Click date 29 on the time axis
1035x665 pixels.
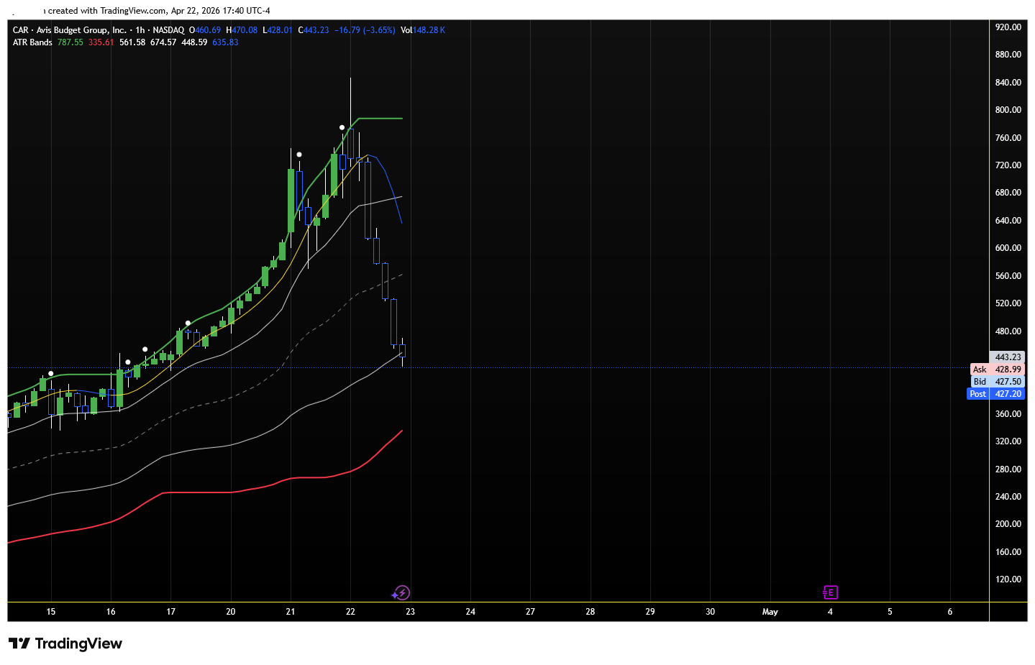coord(650,612)
